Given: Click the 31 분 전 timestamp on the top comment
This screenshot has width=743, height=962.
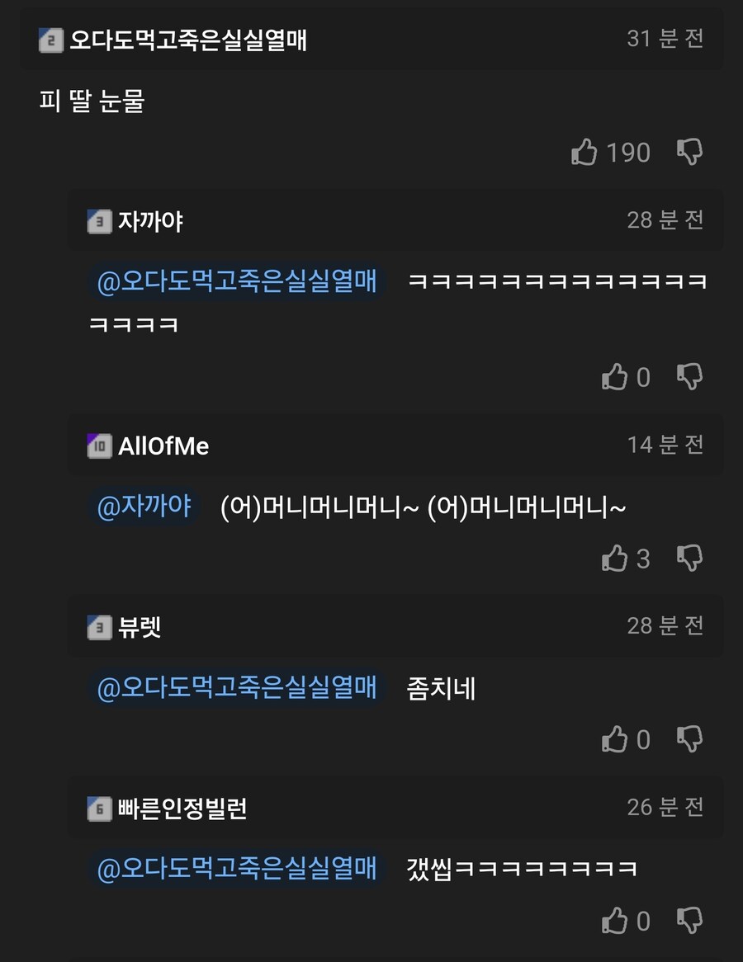Looking at the screenshot, I should pyautogui.click(x=665, y=39).
